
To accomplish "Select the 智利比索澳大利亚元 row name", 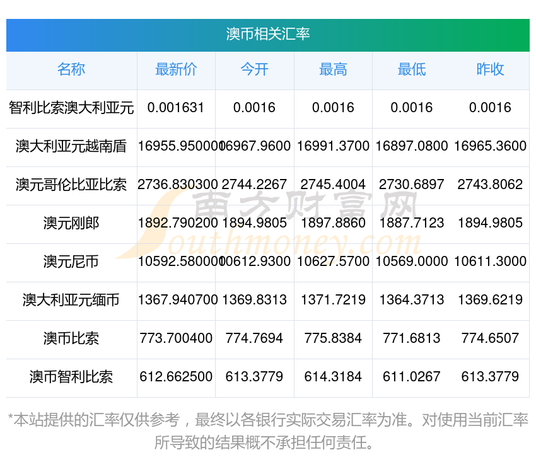I will point(71,108).
